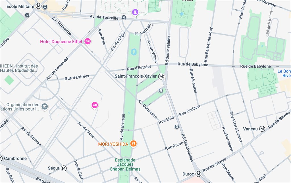This screenshot has width=291, height=183.
Task: Select the bus stop below Saint-François-Xavier
Action: tap(161, 91)
